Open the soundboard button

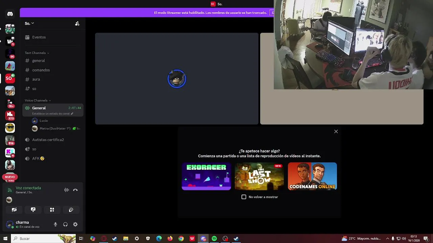click(x=71, y=210)
